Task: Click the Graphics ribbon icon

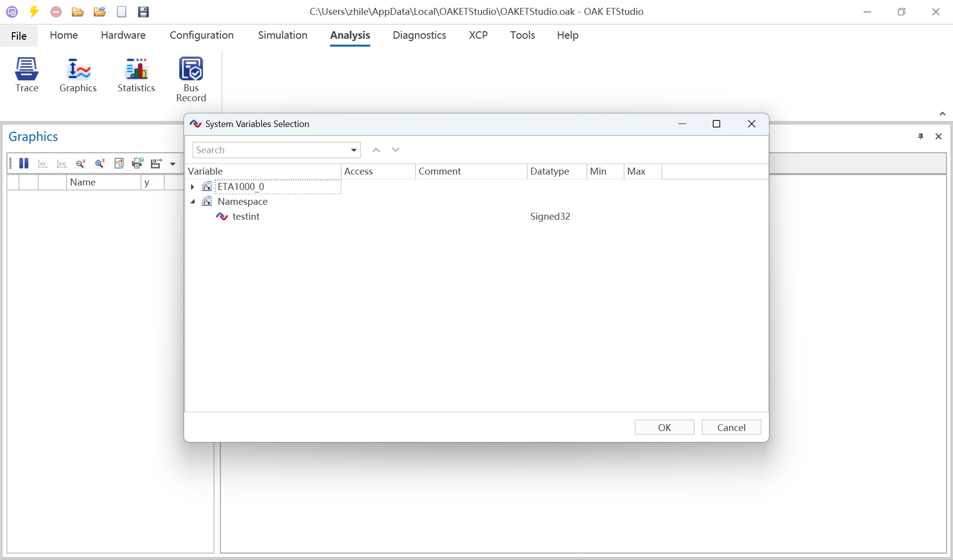Action: (x=78, y=74)
